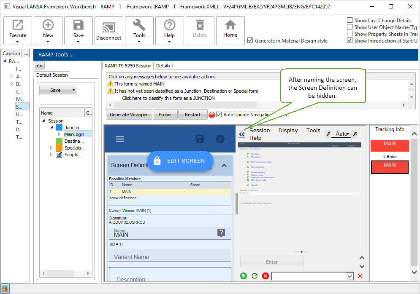Image resolution: width=420 pixels, height=294 pixels.
Task: Enable Show Last Change Details checkbox
Action: 350,20
